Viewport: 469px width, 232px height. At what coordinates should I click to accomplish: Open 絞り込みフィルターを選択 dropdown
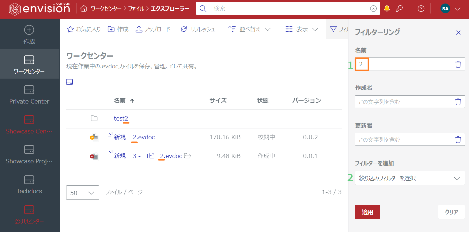coord(410,178)
